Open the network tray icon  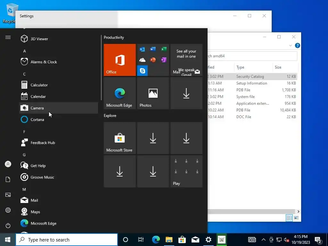click(x=279, y=240)
